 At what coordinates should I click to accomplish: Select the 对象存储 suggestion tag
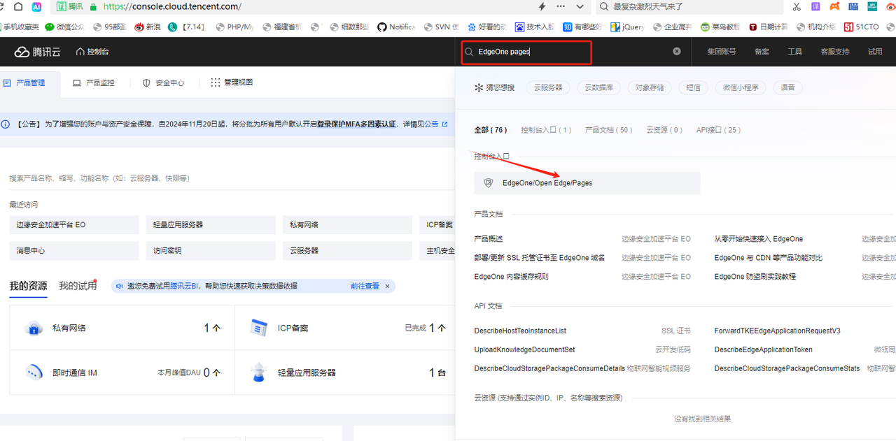coord(650,87)
